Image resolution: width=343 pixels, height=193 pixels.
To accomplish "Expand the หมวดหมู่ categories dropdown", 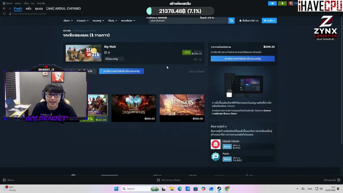I will point(98,21).
